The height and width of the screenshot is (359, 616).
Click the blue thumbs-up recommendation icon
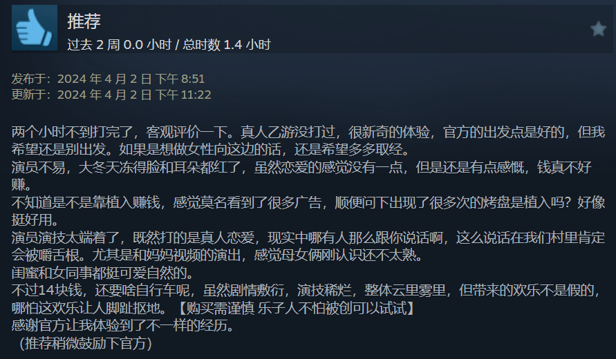35,28
